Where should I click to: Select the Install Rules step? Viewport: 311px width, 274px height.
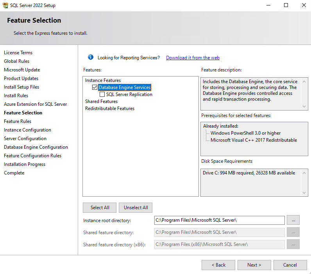(16, 96)
